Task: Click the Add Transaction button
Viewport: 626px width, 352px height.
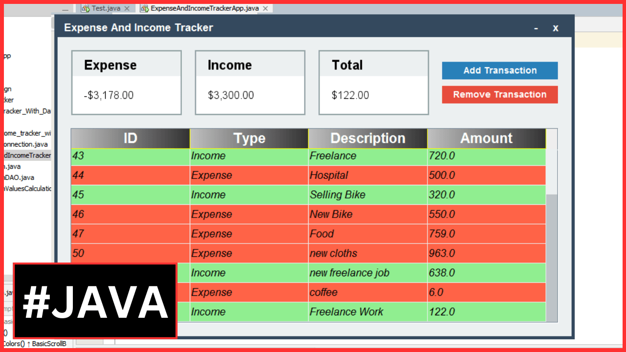Action: pyautogui.click(x=499, y=70)
